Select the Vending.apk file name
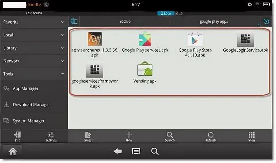This screenshot has width=276, height=163. tap(145, 81)
